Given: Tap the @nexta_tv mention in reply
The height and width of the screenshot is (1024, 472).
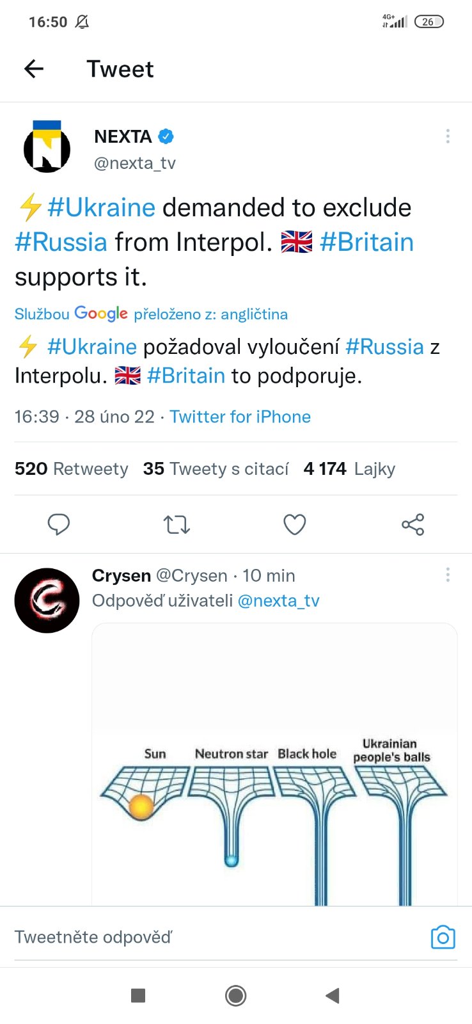Looking at the screenshot, I should (x=278, y=601).
